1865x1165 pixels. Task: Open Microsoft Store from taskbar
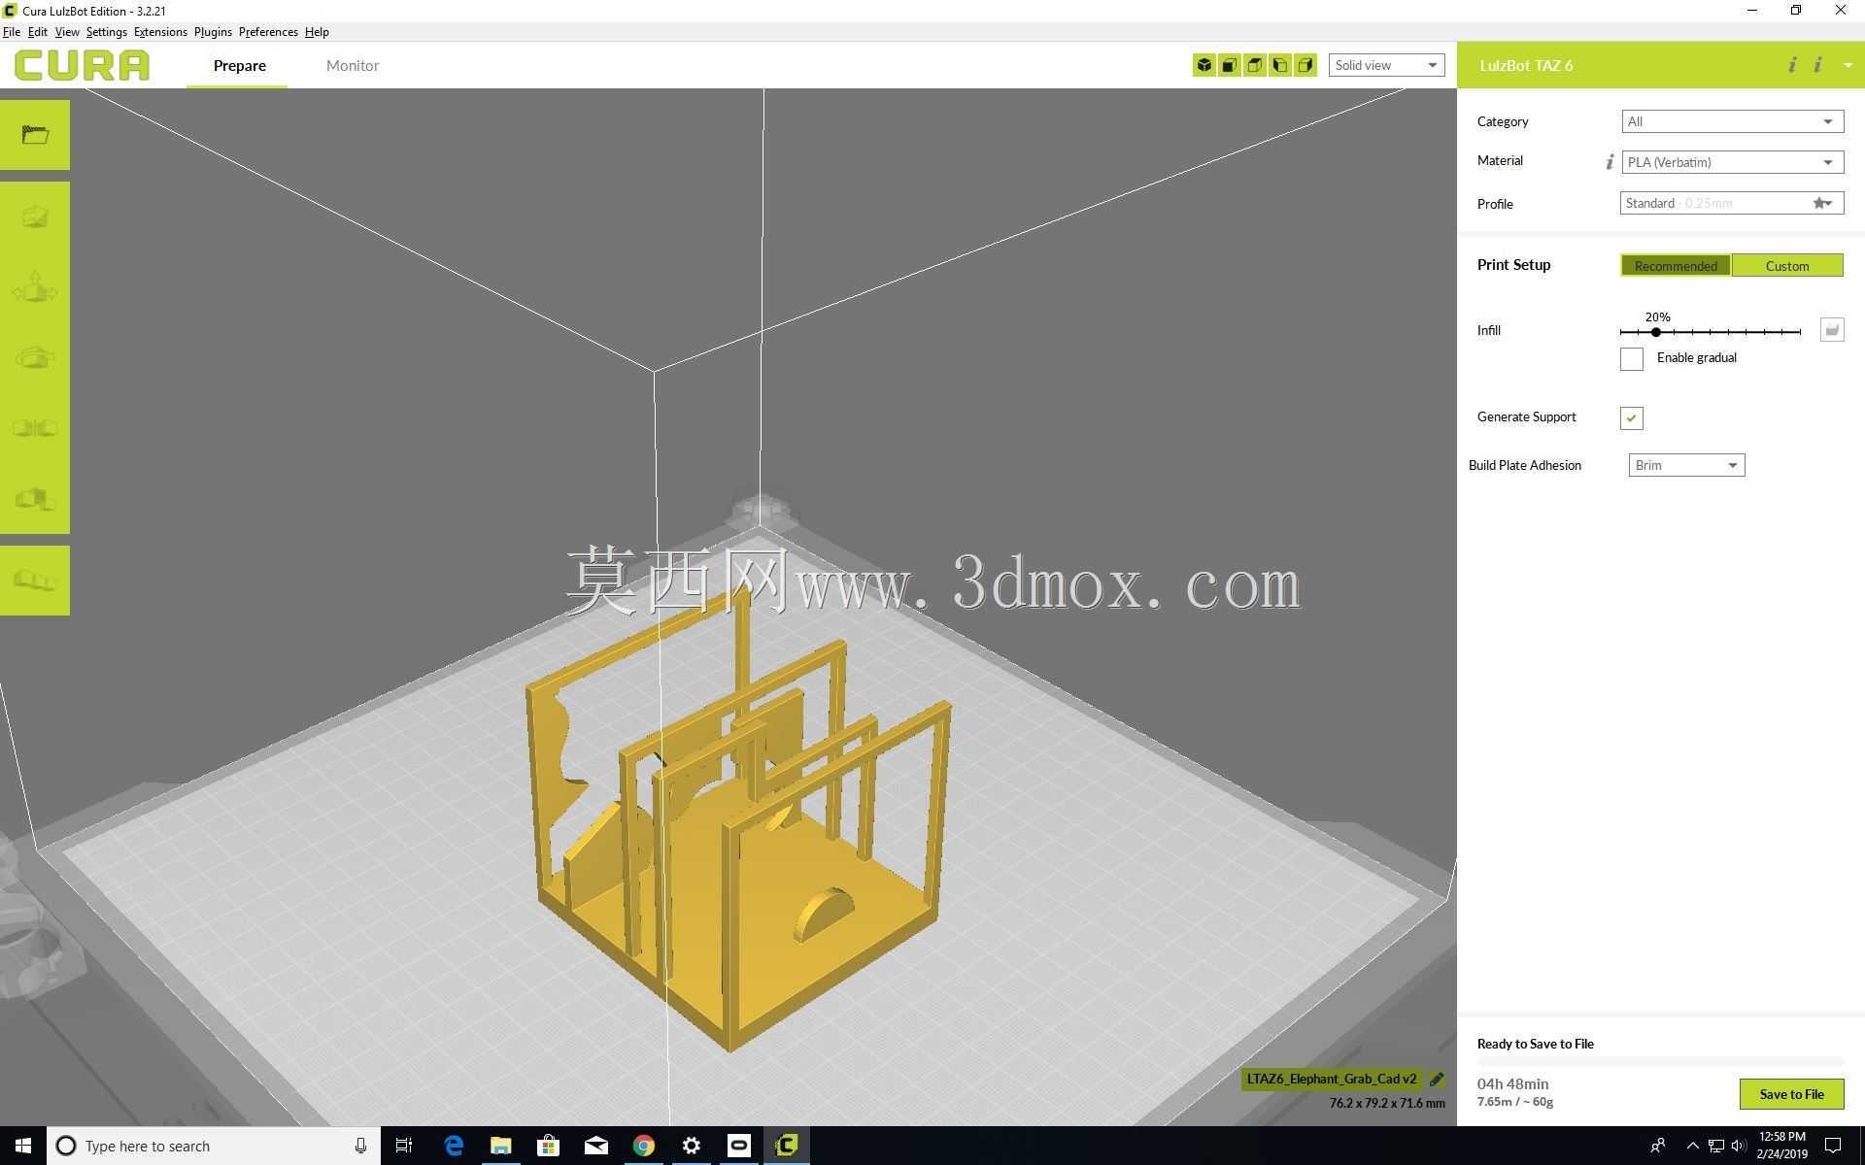point(548,1146)
